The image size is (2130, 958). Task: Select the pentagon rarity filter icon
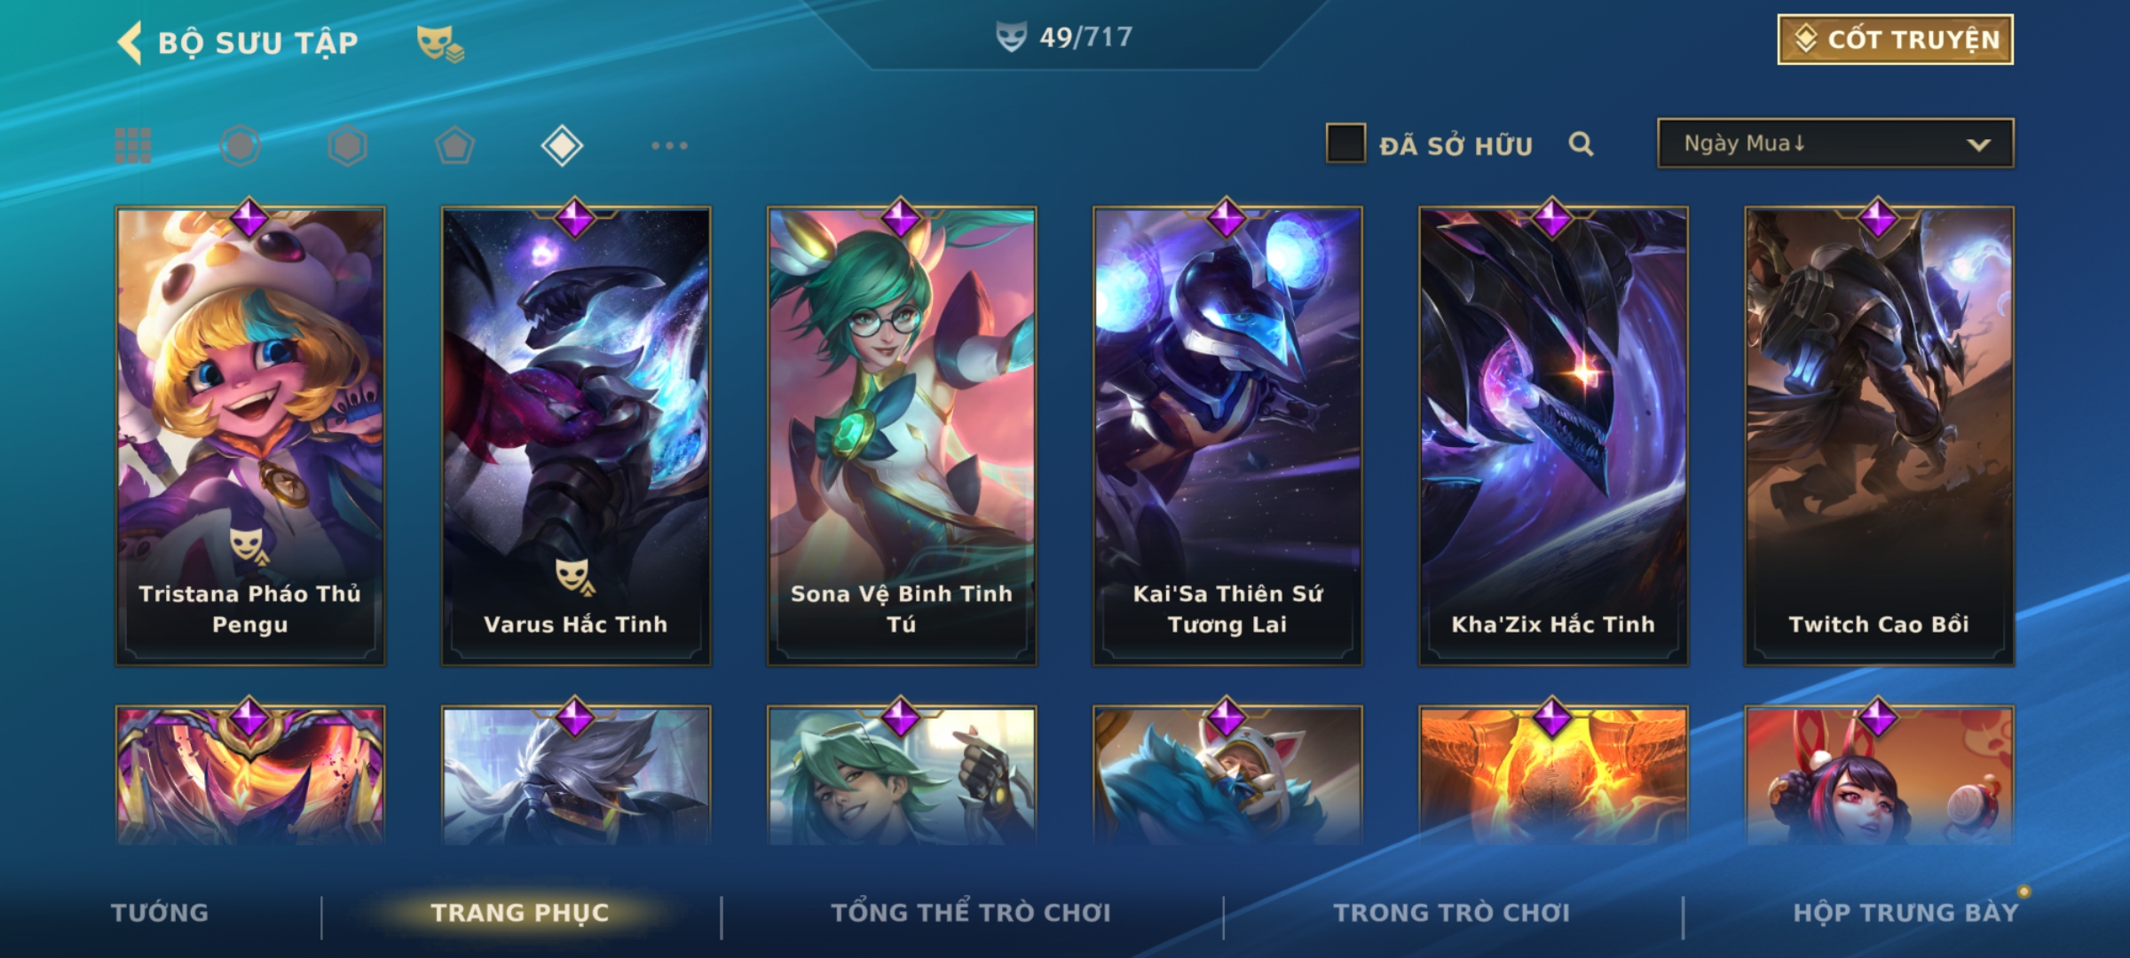(x=454, y=145)
